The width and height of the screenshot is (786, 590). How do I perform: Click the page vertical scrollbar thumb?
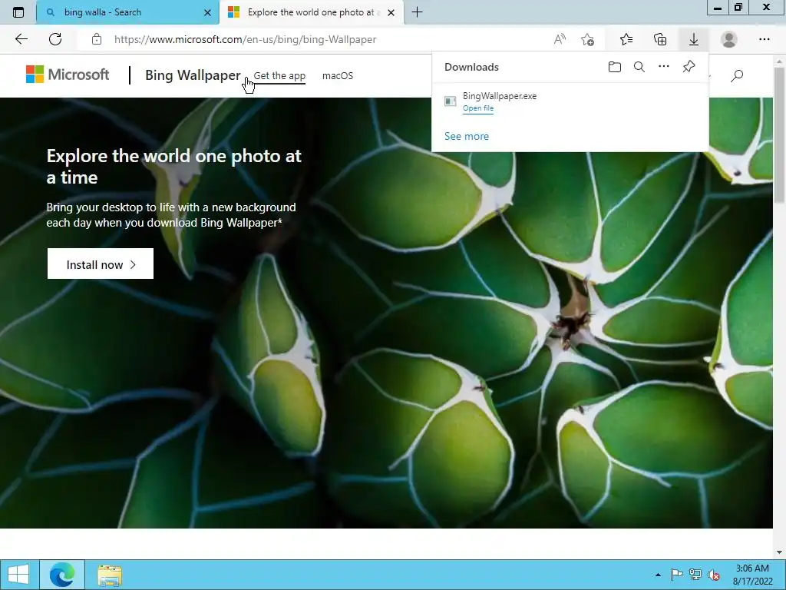click(780, 134)
